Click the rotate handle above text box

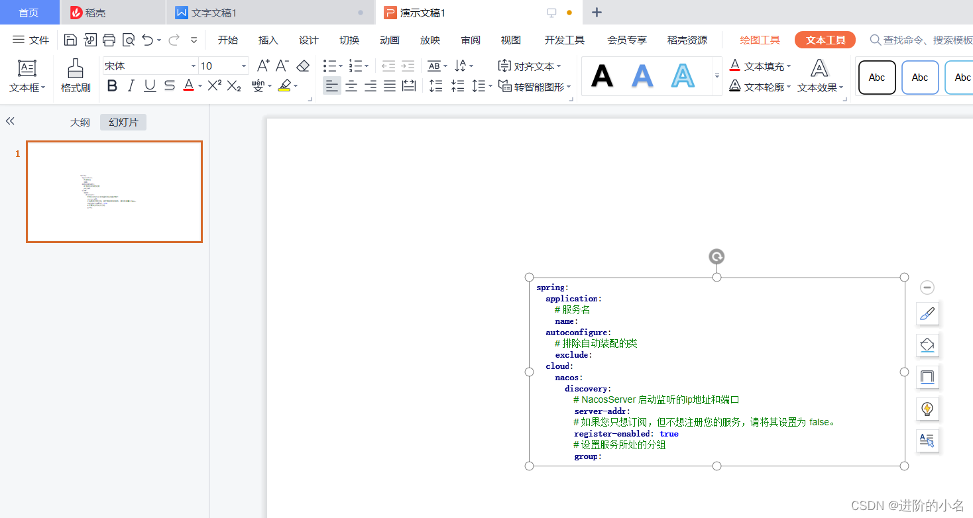pyautogui.click(x=716, y=256)
